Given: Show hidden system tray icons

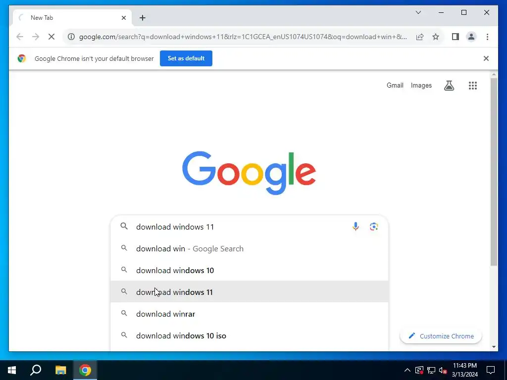Looking at the screenshot, I should [407, 370].
